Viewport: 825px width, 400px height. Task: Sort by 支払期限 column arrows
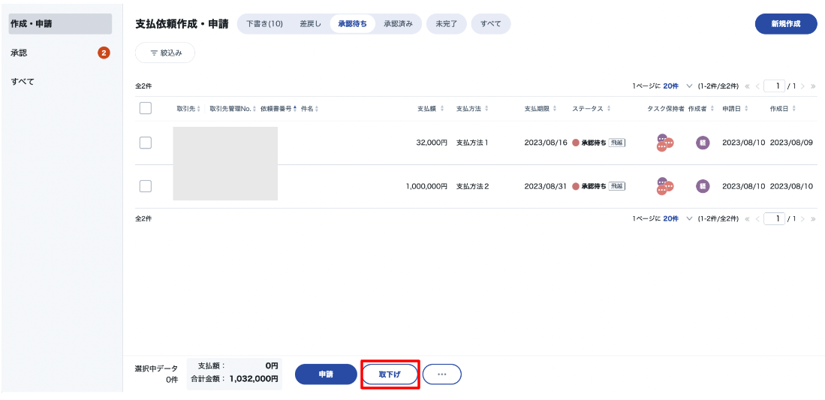tap(555, 109)
